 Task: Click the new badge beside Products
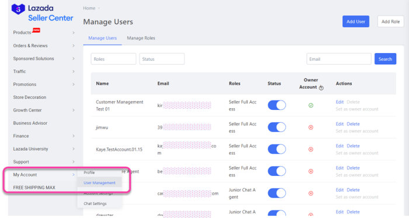point(36,30)
